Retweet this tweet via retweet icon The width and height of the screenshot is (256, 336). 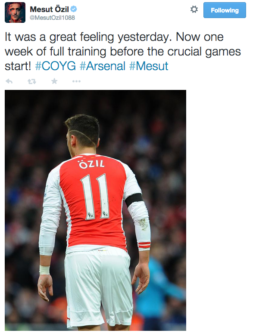32,81
